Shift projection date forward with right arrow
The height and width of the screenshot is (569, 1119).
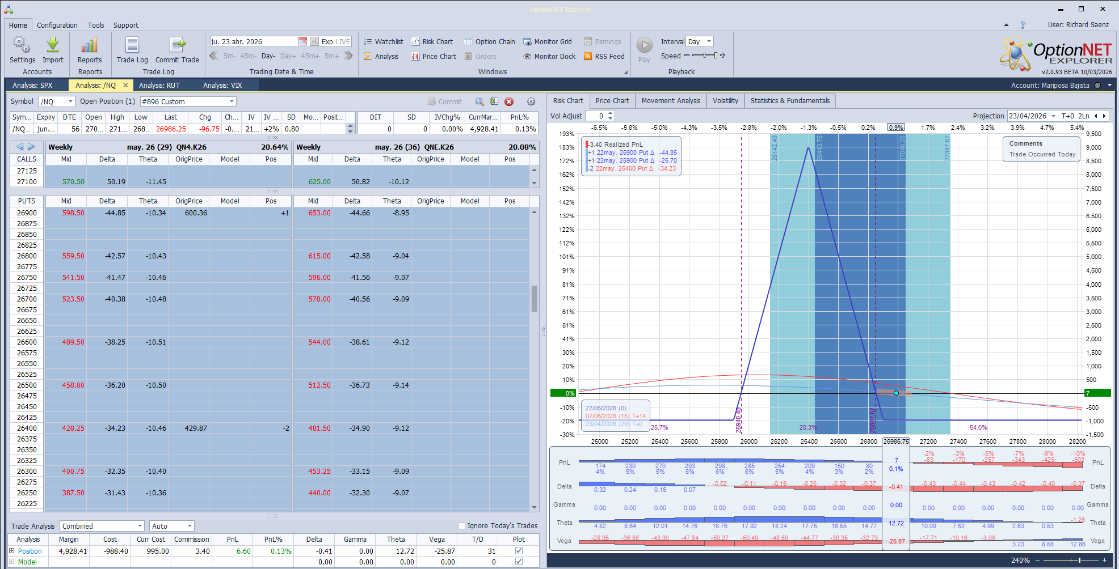tap(1104, 116)
